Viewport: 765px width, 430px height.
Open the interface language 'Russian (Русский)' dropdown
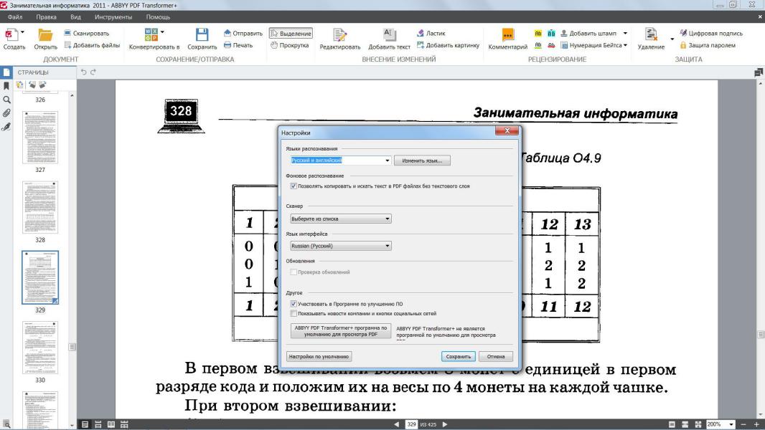(341, 246)
